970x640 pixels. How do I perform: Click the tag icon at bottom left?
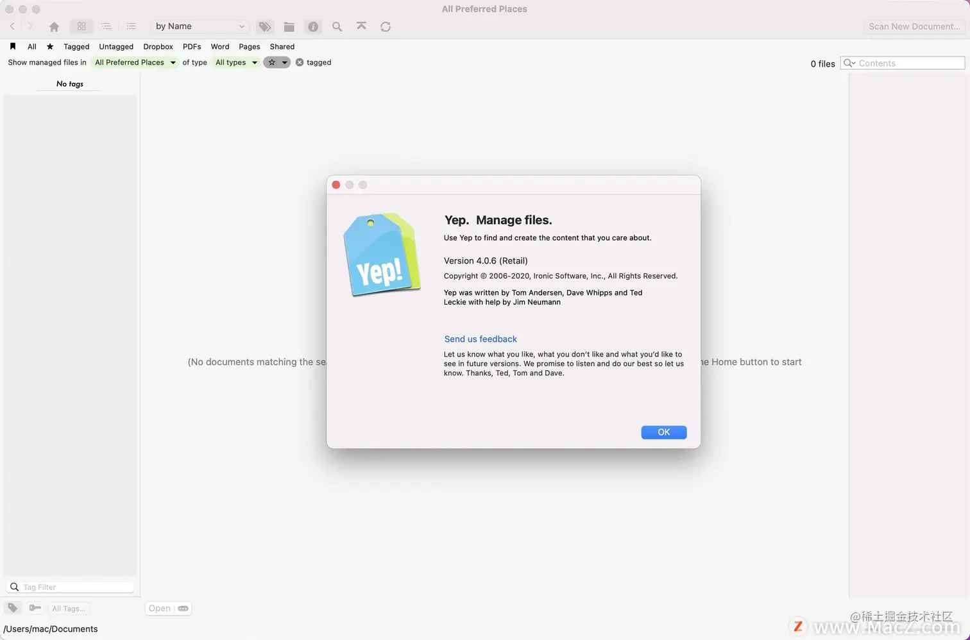[13, 608]
